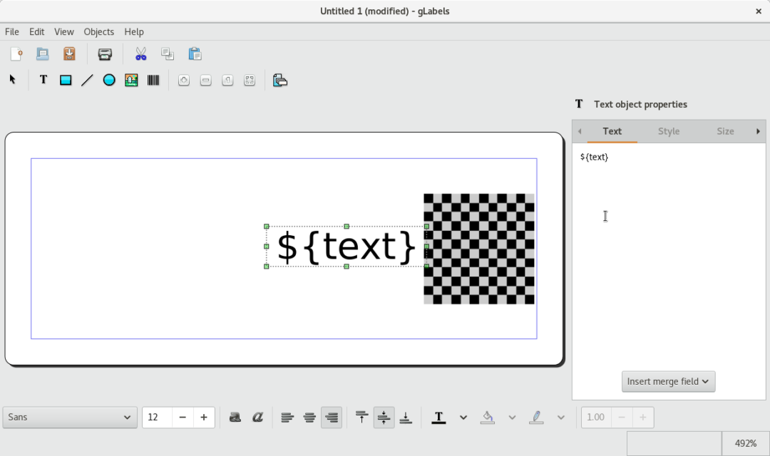Toggle bold text formatting
Screen dimensions: 770x456
pyautogui.click(x=235, y=418)
